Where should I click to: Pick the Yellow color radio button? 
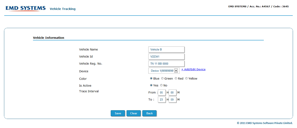click(187, 79)
